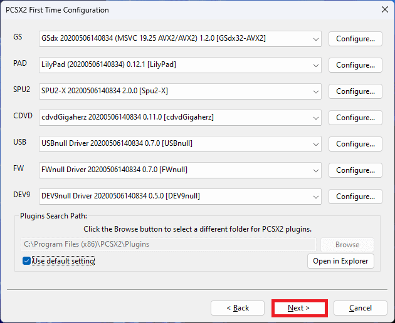Configure the CDVD cdvdGigaherz plugin

(355, 118)
